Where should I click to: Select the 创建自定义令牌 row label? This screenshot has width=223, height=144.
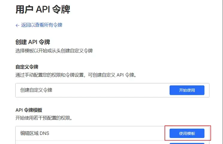(x=36, y=90)
